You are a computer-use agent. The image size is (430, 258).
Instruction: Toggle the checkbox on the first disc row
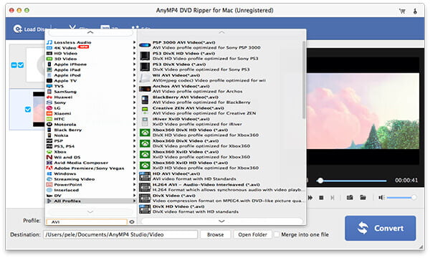(x=21, y=65)
